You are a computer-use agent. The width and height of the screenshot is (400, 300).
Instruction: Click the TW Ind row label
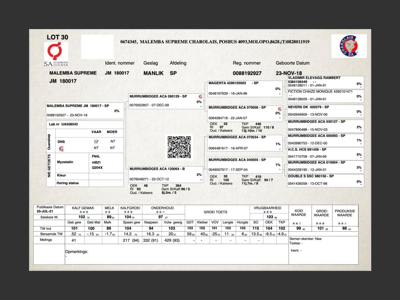tap(45, 228)
